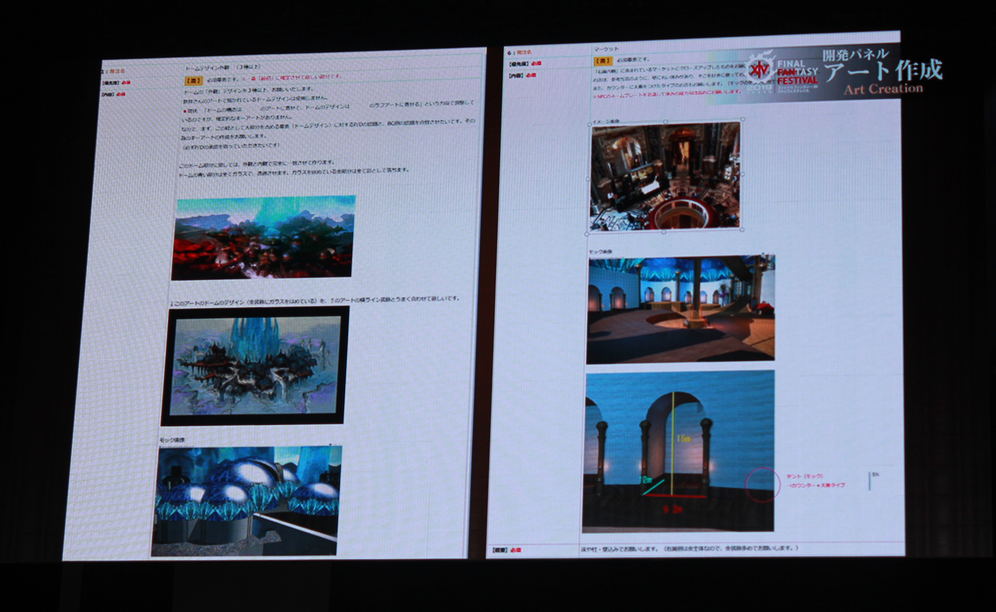
Task: Click bottom-left handle of selected interior photo
Action: click(587, 233)
